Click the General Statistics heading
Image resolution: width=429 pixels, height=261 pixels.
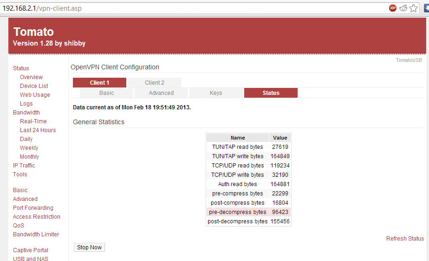98,122
